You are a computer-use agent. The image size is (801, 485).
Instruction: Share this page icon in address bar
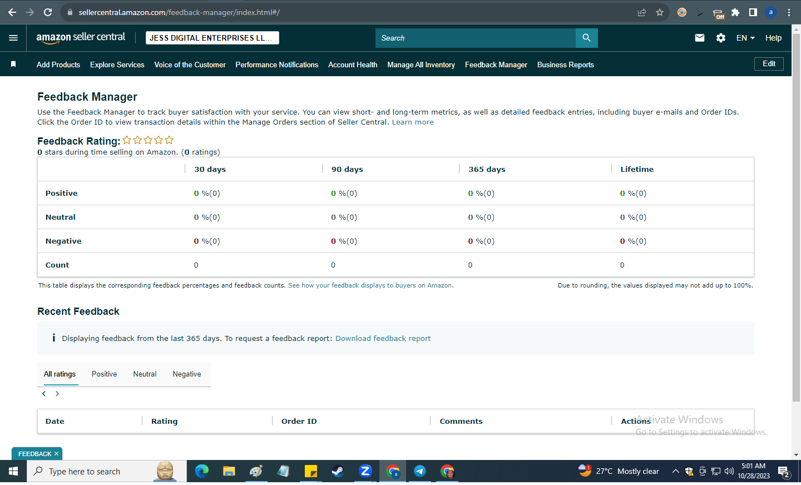tap(642, 12)
